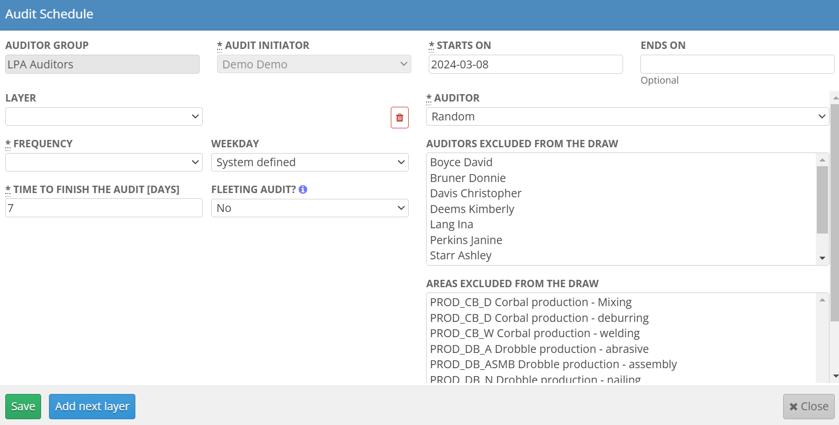
Task: Click the red trash delete layer icon
Action: [x=399, y=117]
